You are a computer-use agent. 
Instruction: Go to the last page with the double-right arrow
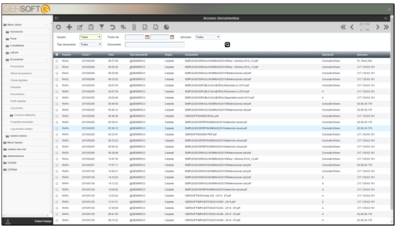(x=386, y=27)
